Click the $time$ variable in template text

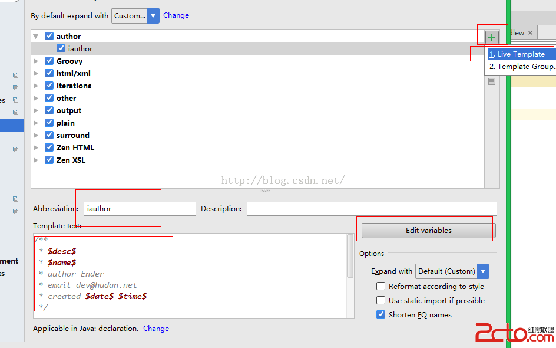[133, 296]
